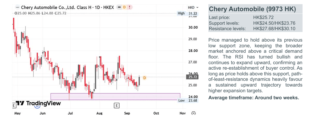Click the HK$25.72 last price value
315x132 pixels.
tap(263, 18)
